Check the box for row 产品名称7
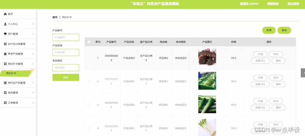Screen dimensions: 305x136 [x=89, y=81]
